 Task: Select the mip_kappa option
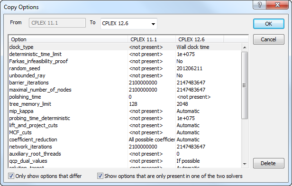(125, 111)
